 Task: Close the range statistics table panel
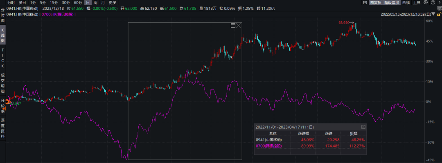363,127
